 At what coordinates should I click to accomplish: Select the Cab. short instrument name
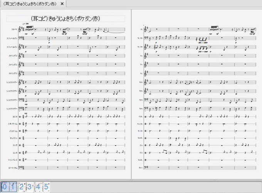pyautogui.click(x=141, y=116)
